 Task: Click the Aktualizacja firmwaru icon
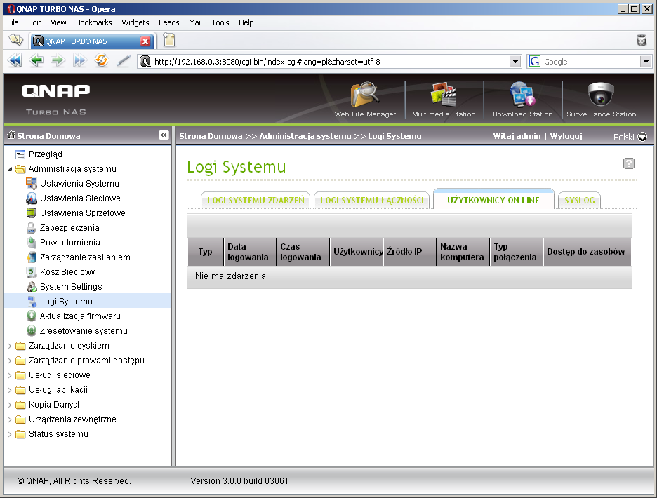point(32,316)
